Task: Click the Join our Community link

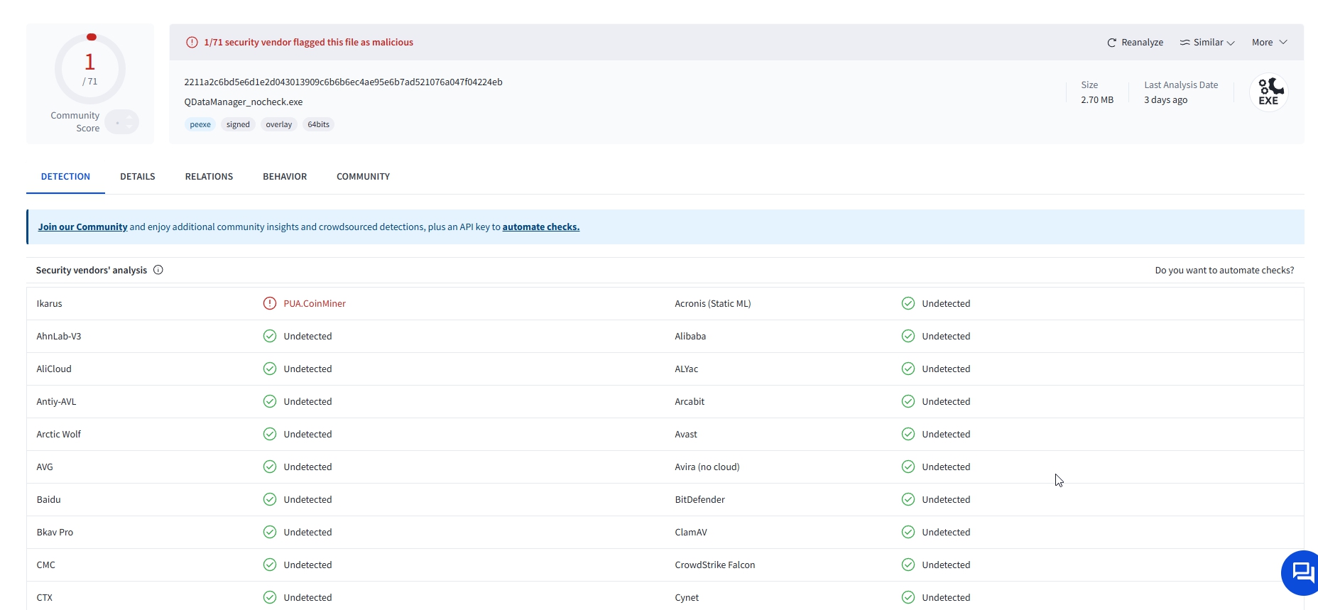Action: click(x=82, y=227)
